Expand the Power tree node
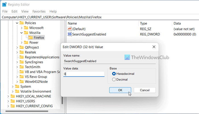199x114 pixels. [22, 42]
